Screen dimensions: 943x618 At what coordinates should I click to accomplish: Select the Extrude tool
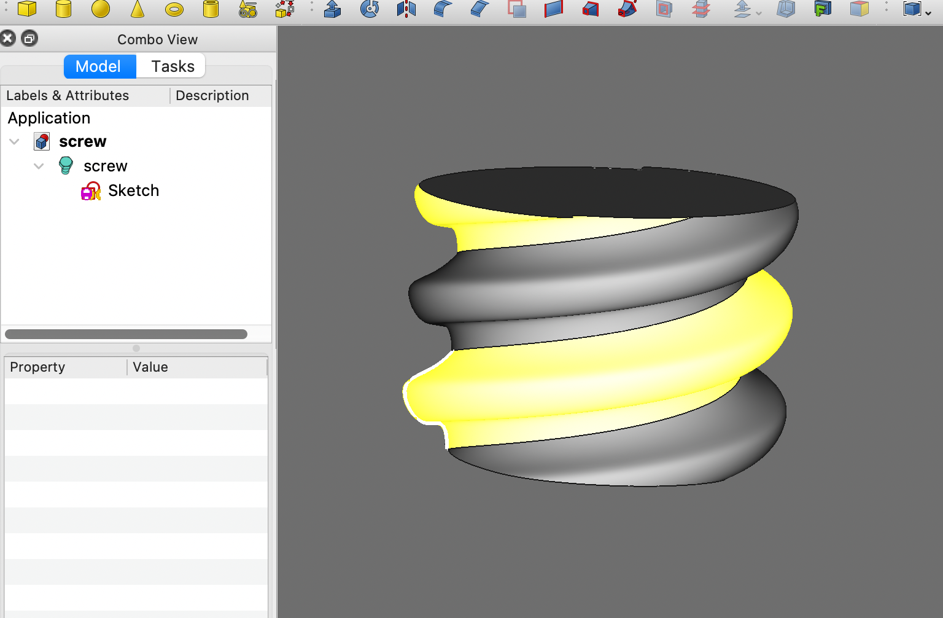coord(333,9)
